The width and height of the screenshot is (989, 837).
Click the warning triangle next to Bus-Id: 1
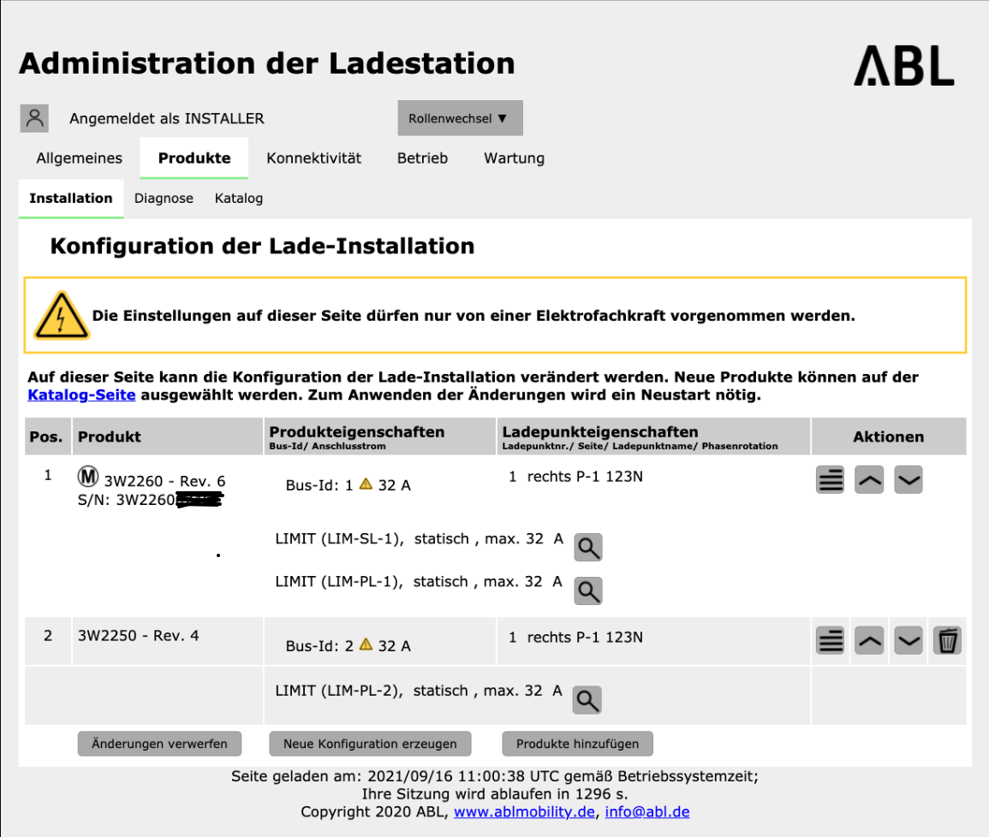(366, 484)
